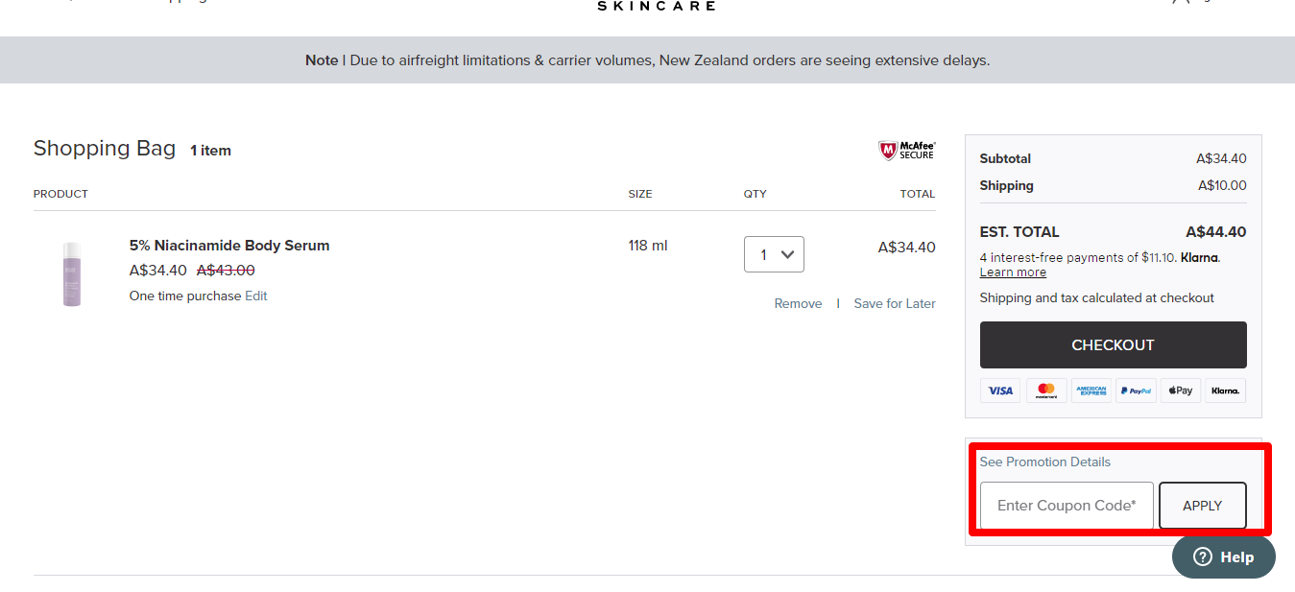Apply the coupon code
Viewport: 1295px width, 592px height.
click(x=1202, y=506)
